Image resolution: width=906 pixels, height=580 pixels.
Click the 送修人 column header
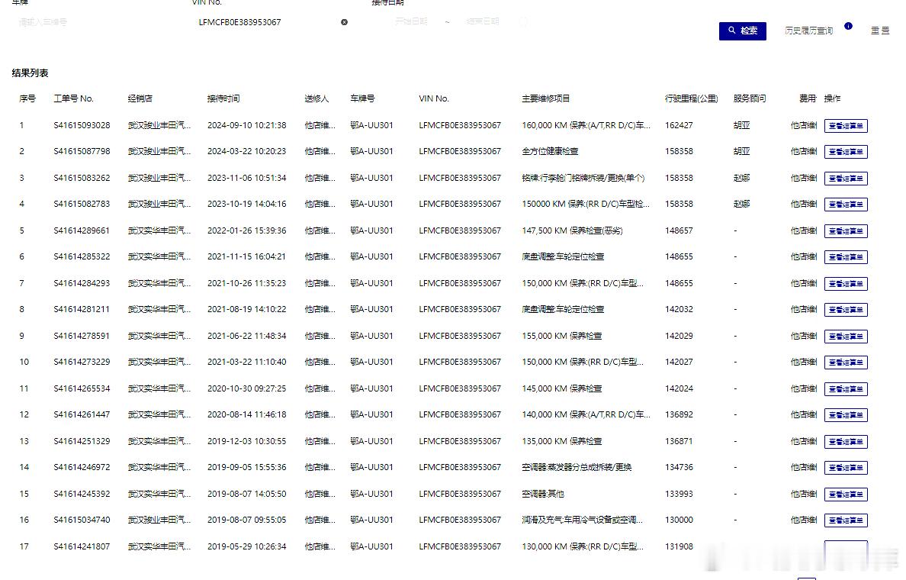316,99
